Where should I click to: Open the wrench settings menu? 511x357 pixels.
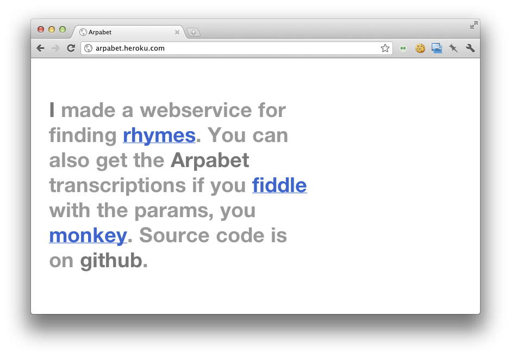pyautogui.click(x=470, y=48)
